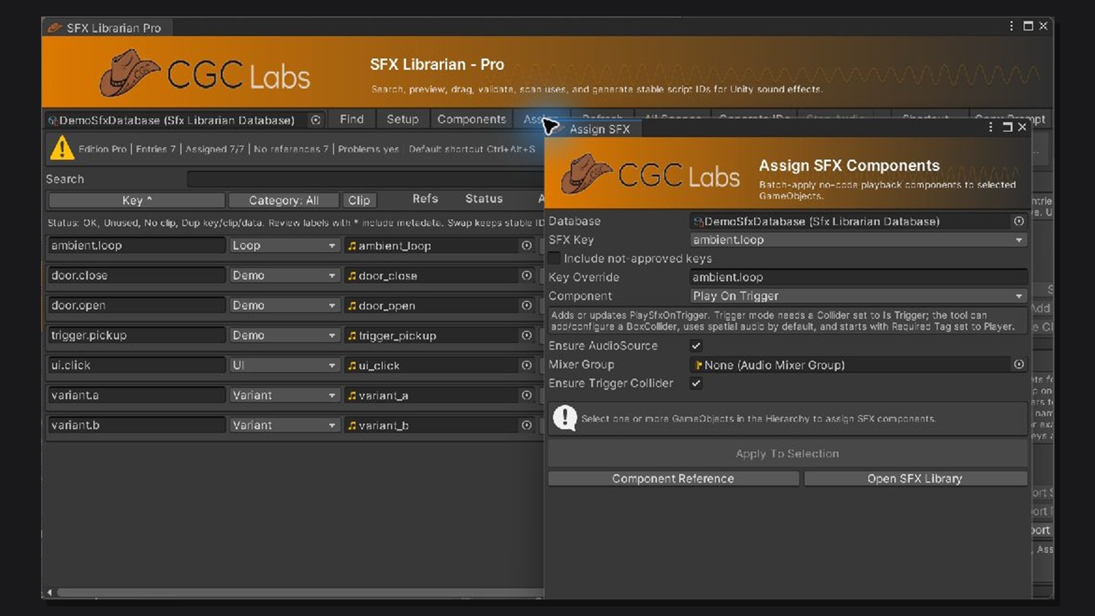Expand the Component Play On Trigger dropdown
Image resolution: width=1095 pixels, height=616 pixels.
[x=858, y=296]
